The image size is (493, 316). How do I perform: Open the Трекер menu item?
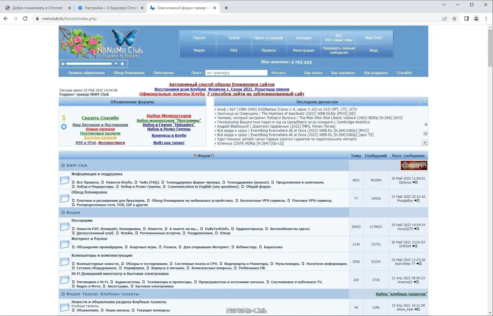click(234, 38)
